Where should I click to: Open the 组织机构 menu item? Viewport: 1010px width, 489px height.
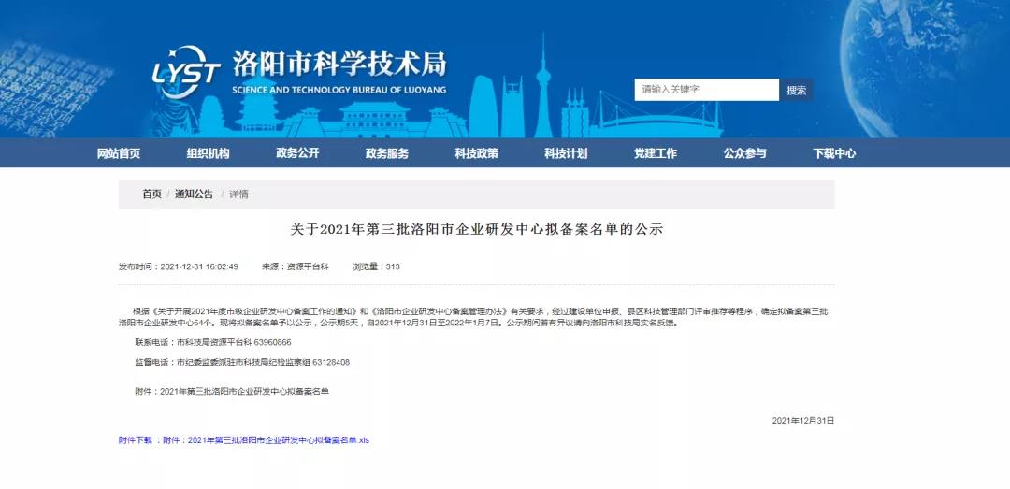pyautogui.click(x=208, y=153)
